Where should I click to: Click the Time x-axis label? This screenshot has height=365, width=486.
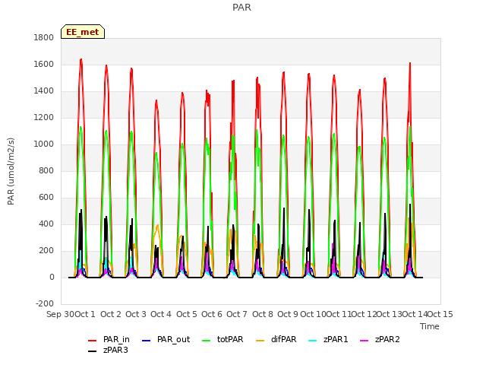(x=430, y=326)
